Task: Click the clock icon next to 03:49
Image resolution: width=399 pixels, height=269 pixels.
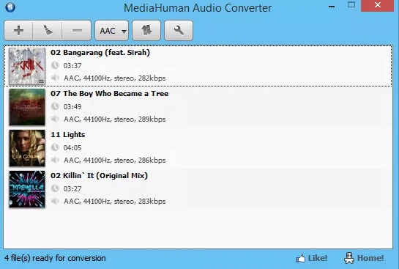Action: click(55, 106)
